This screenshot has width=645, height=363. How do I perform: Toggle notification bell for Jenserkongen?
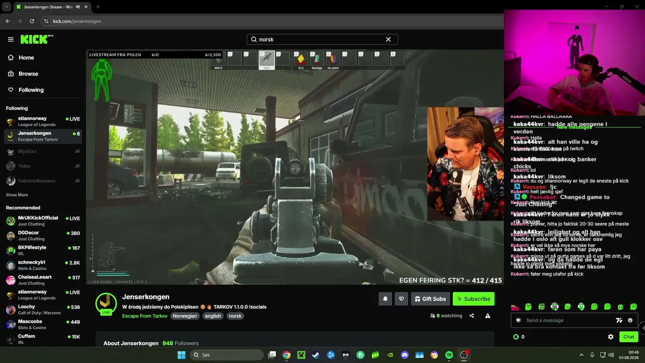pyautogui.click(x=385, y=299)
